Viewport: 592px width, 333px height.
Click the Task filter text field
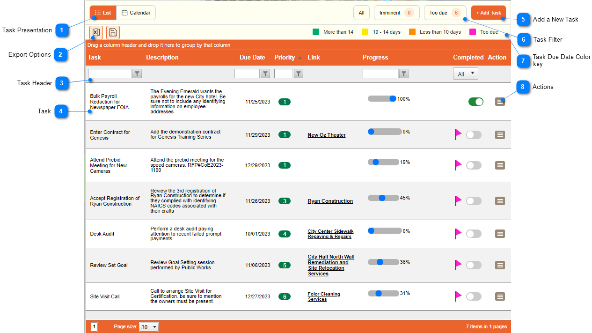coord(110,74)
